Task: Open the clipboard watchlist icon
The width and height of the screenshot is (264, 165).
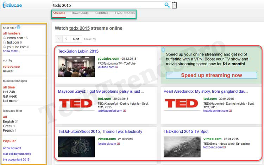Action: [x=174, y=5]
